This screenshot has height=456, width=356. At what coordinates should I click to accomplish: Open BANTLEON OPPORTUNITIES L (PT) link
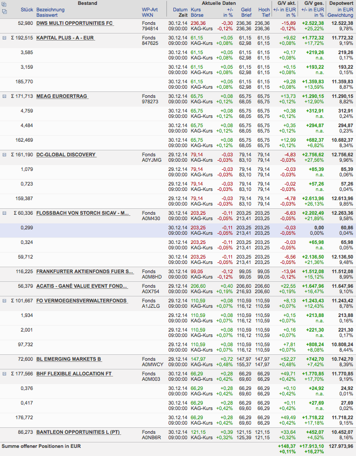[78, 432]
